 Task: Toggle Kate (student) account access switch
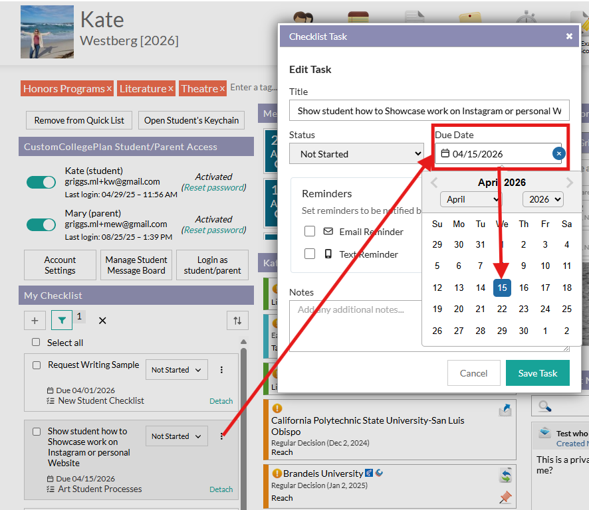tap(41, 182)
